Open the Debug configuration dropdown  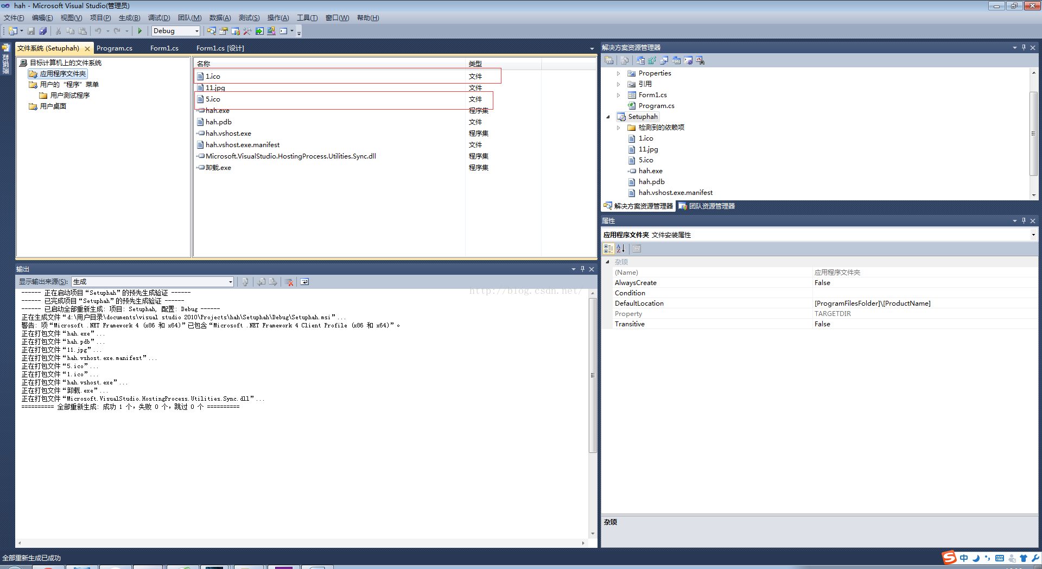tap(197, 31)
